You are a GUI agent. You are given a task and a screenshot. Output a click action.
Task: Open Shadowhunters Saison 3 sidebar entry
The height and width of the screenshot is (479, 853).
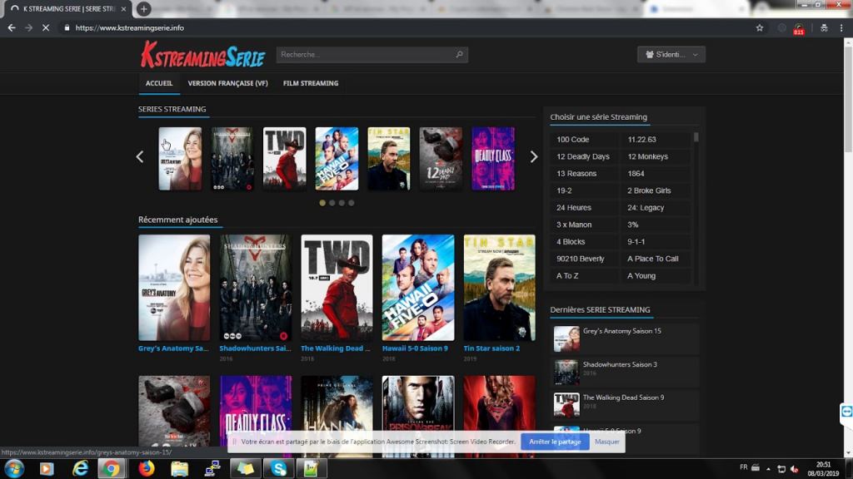(625, 372)
